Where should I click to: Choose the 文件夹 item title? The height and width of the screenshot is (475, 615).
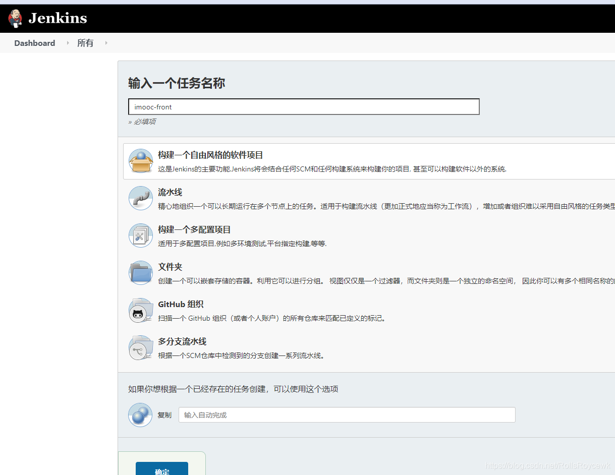pos(170,267)
